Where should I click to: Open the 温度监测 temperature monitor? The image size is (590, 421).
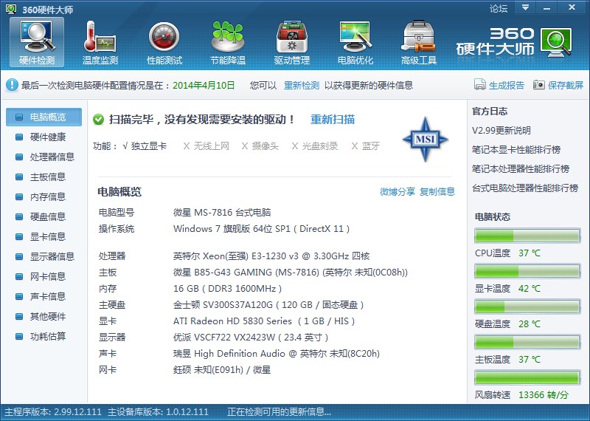pyautogui.click(x=100, y=42)
